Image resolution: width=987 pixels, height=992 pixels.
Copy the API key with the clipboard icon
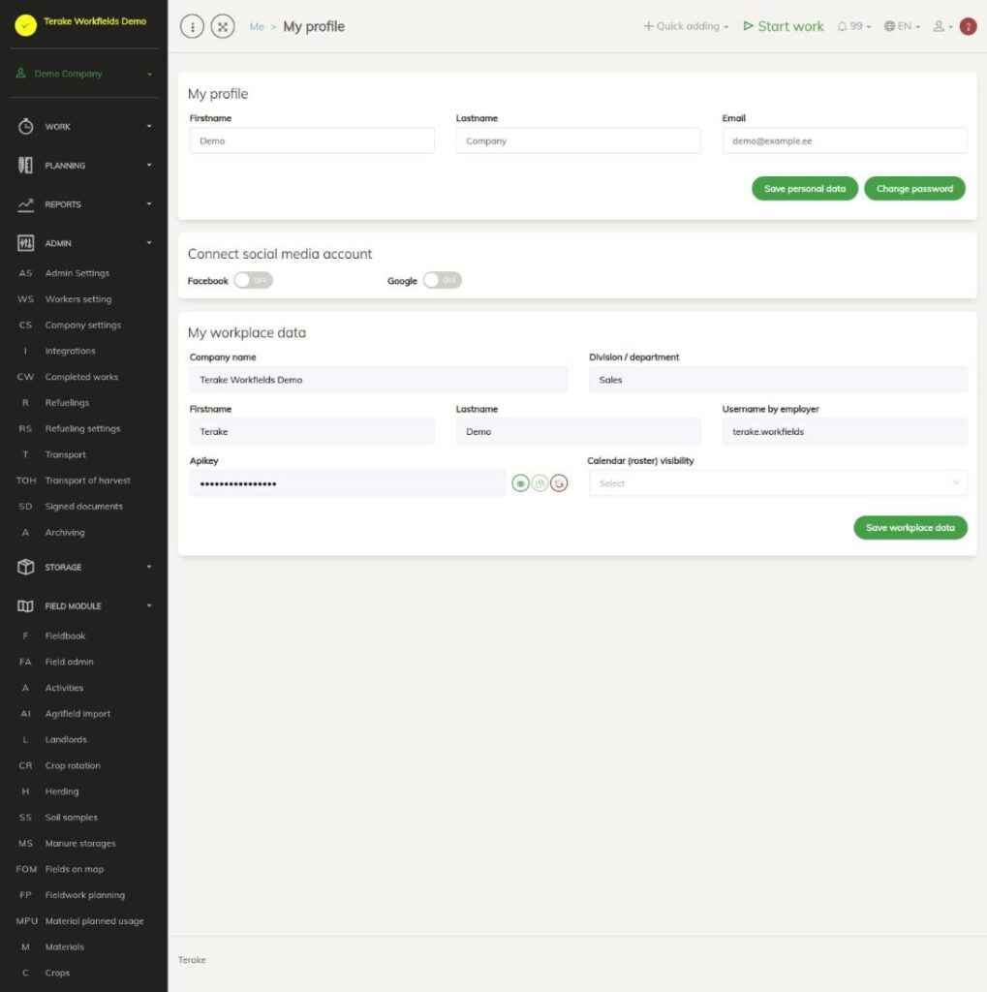540,483
